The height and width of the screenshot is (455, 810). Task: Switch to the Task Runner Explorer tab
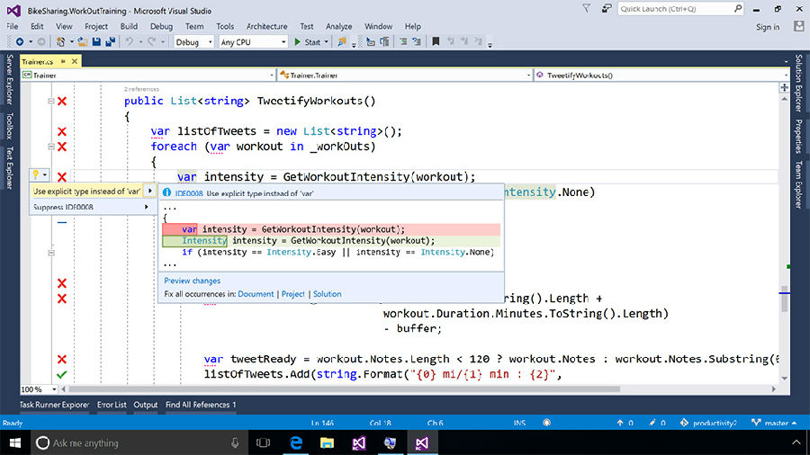54,405
